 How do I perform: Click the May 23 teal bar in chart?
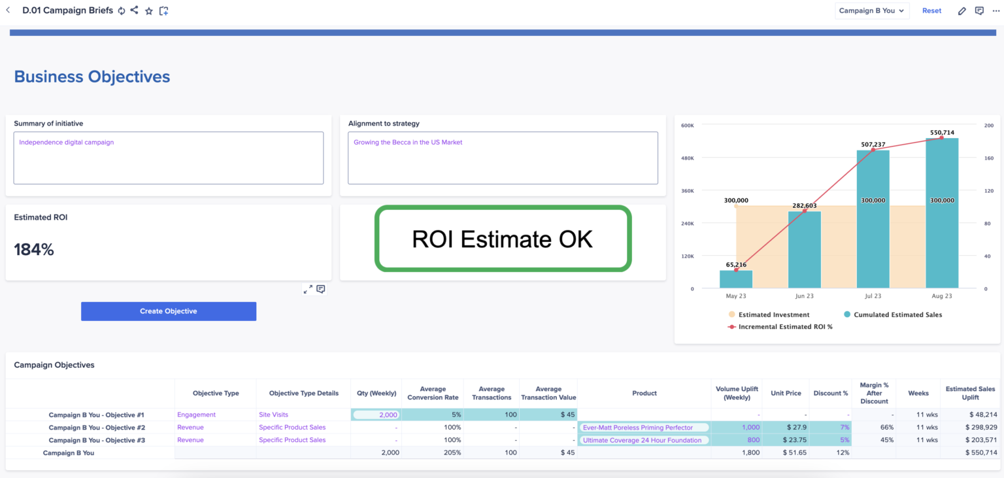736,279
